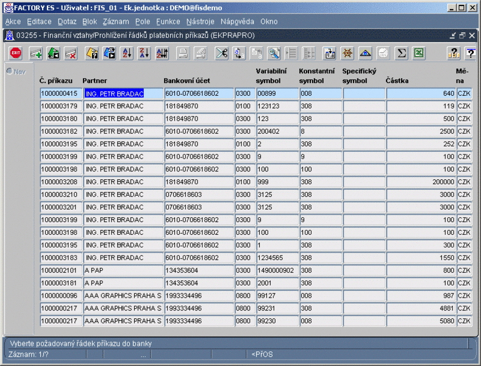Sort descending with the Z-A icon
481x366 pixels.
coord(144,53)
